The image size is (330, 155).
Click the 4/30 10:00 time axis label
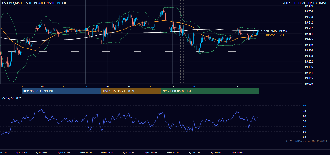42,153
